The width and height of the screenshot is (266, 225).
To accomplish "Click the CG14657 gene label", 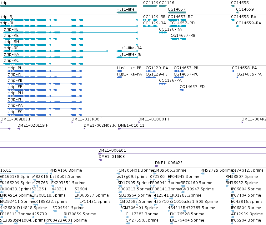I will (177, 9).
